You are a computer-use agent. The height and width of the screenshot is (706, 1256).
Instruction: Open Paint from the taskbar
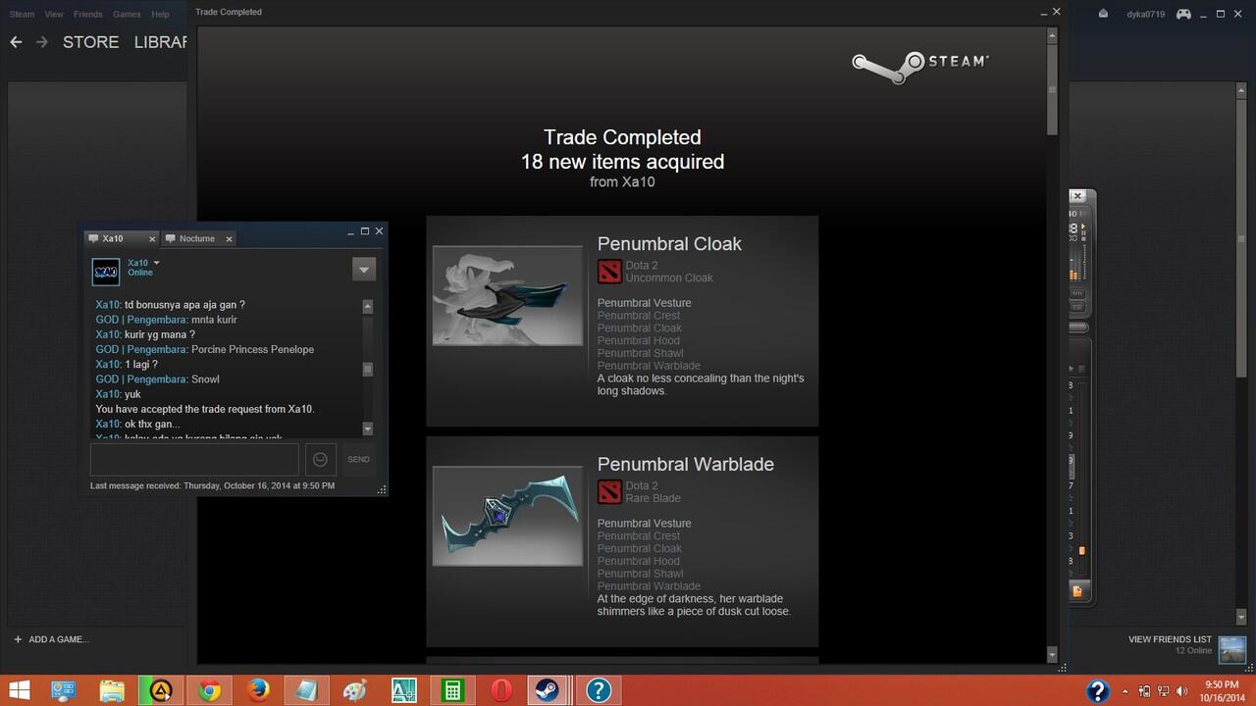355,690
